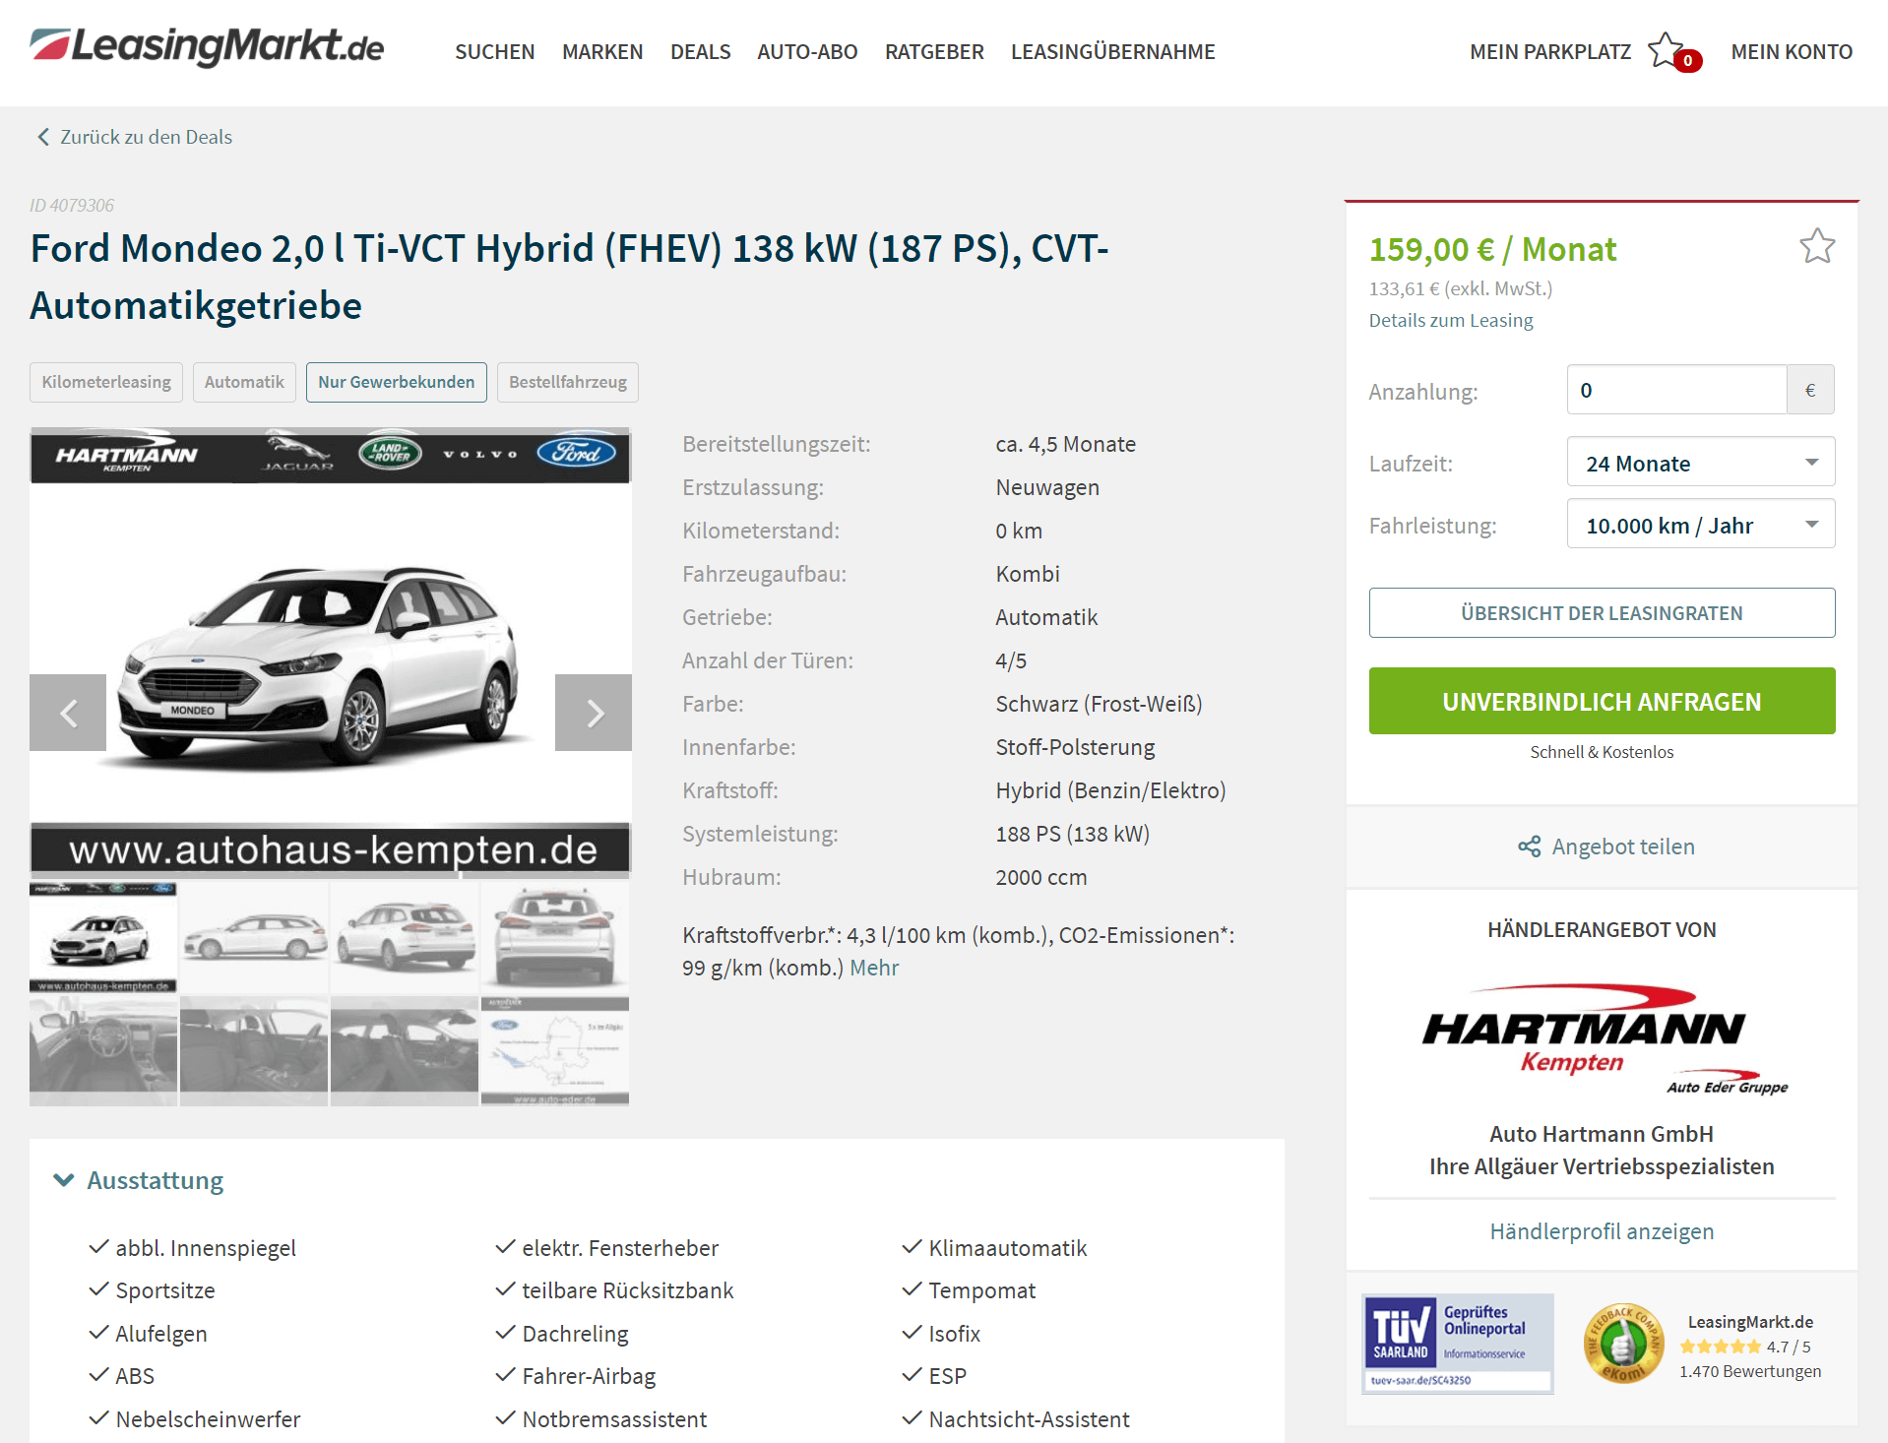The height and width of the screenshot is (1443, 1888).
Task: Select the Kilometerleasing tag
Action: [x=106, y=382]
